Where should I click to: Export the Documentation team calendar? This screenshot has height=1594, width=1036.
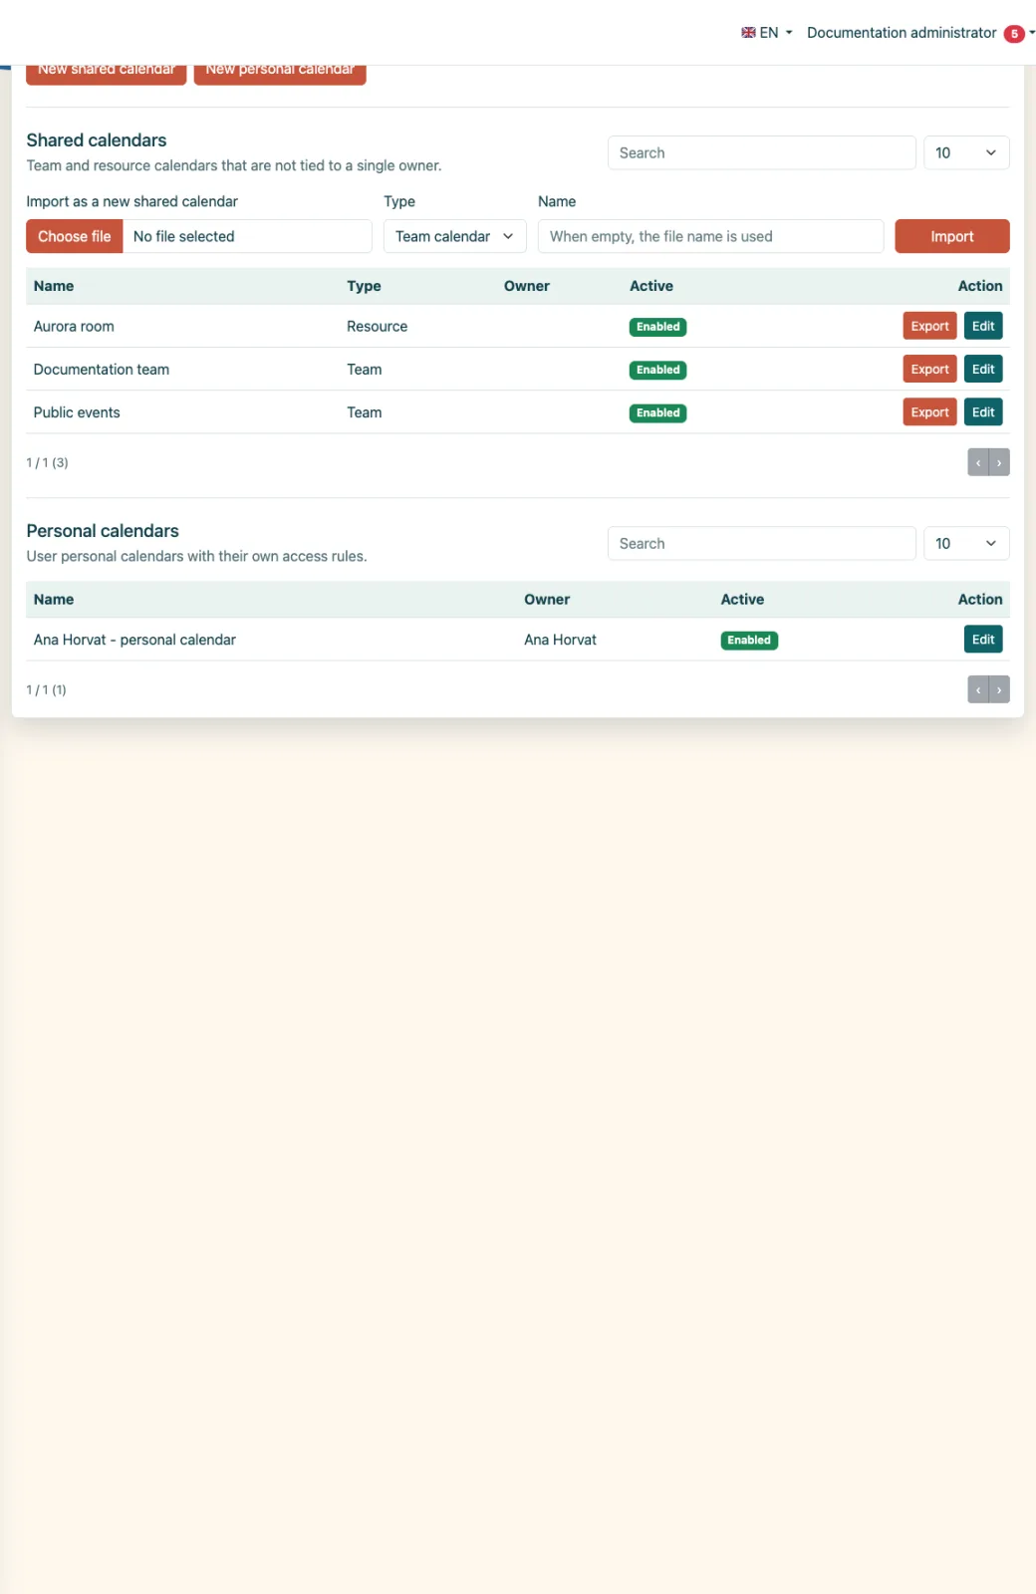coord(929,369)
